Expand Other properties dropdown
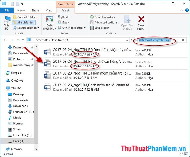The width and height of the screenshot is (190, 157). coord(72,28)
